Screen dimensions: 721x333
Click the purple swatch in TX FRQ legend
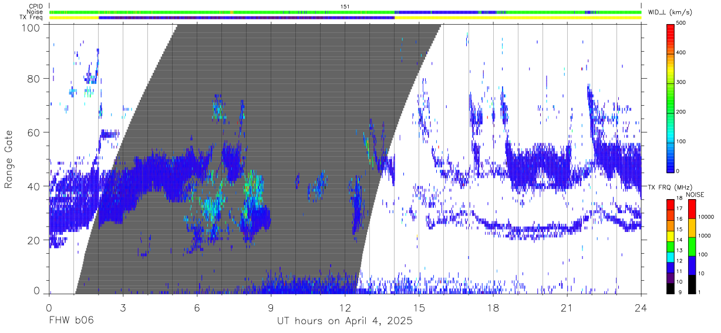[x=670, y=279]
